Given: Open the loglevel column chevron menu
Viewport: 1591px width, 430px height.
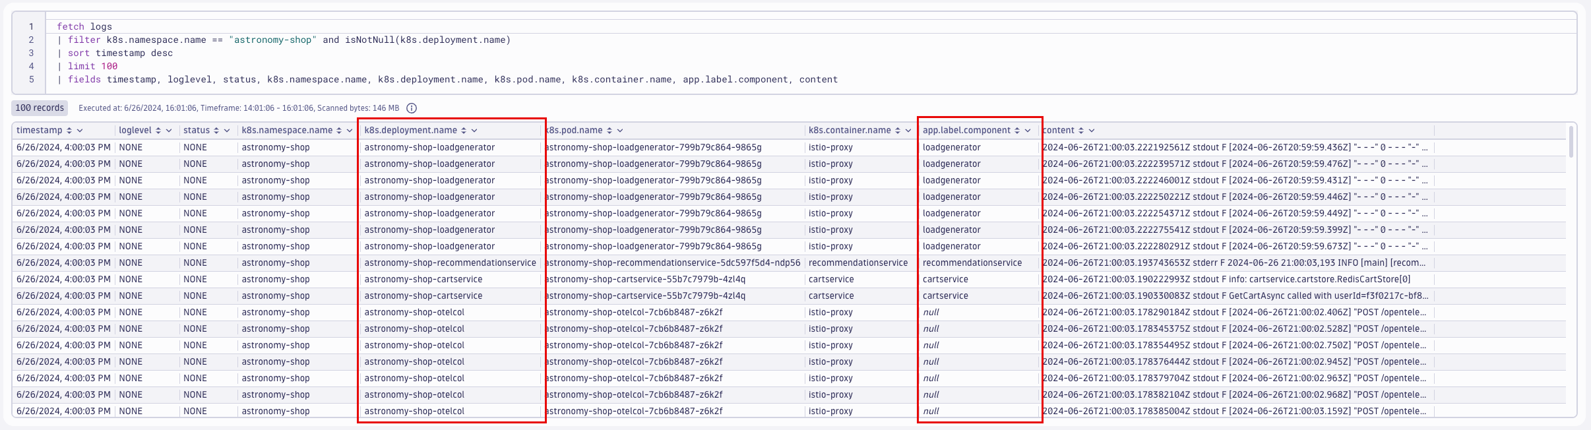Looking at the screenshot, I should point(169,131).
